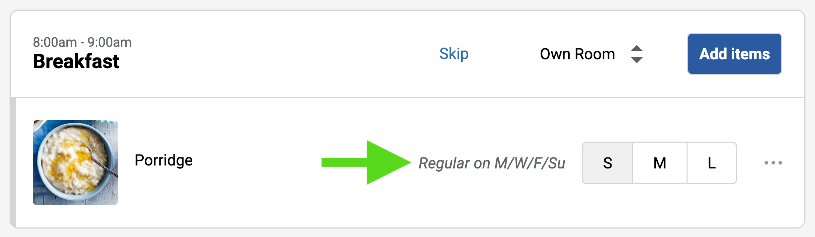
Task: Click the Porridge item name
Action: 164,160
